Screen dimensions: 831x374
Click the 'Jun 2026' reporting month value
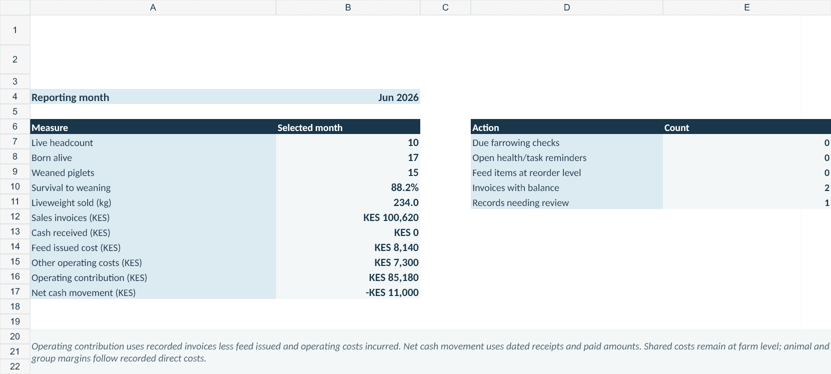point(348,96)
